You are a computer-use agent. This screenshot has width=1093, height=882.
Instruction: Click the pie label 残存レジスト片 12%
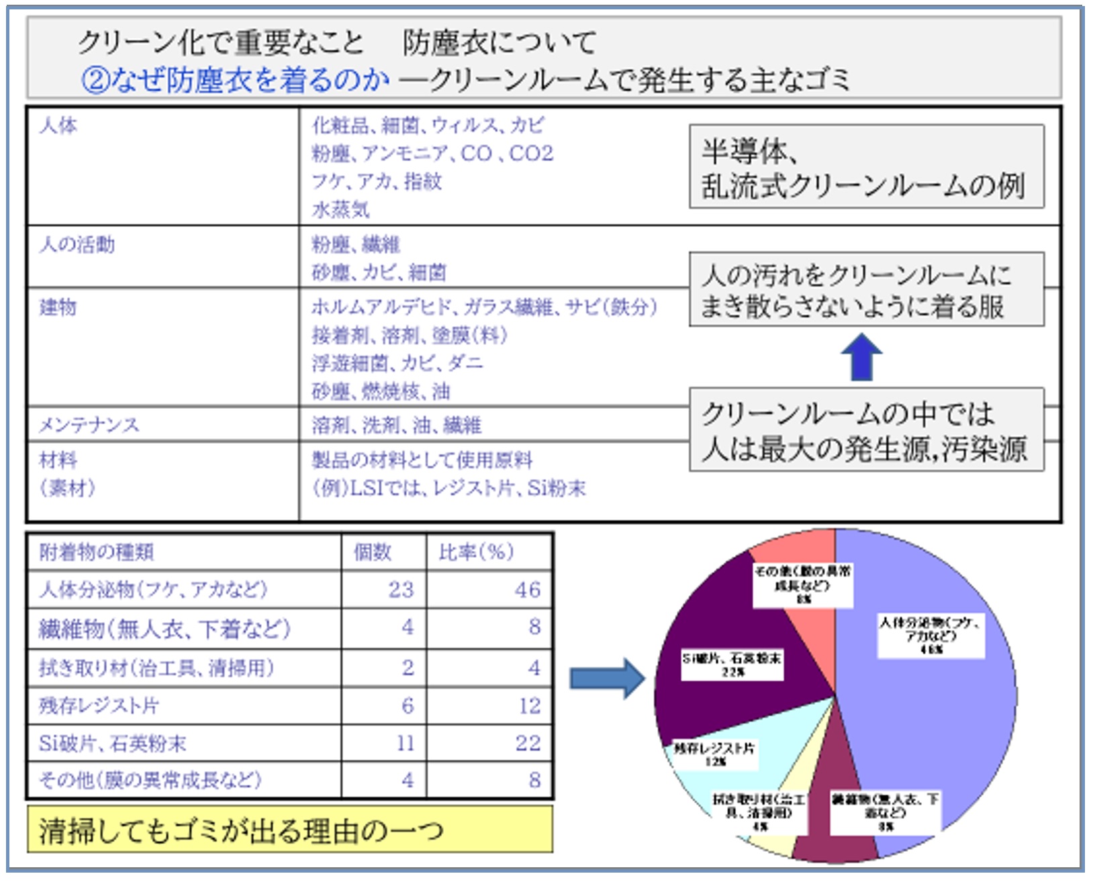click(715, 754)
